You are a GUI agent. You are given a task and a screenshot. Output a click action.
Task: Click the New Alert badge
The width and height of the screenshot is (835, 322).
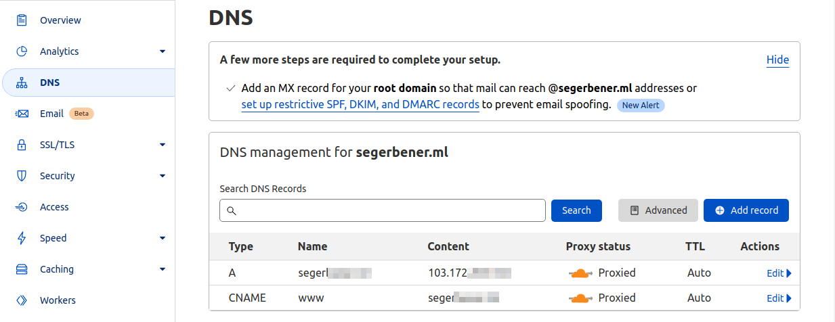(x=641, y=106)
